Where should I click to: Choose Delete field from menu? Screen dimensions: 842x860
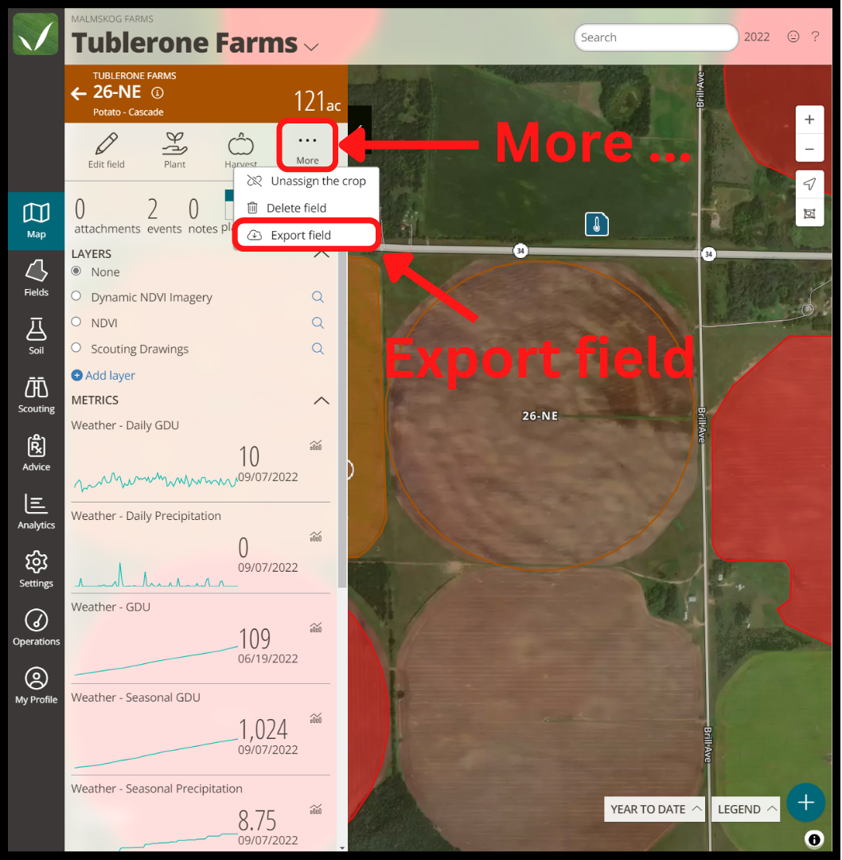[x=307, y=208]
